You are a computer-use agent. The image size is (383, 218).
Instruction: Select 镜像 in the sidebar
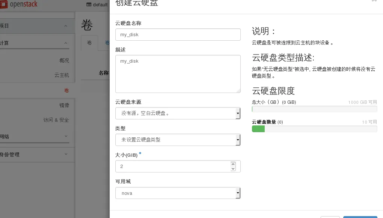click(x=64, y=105)
